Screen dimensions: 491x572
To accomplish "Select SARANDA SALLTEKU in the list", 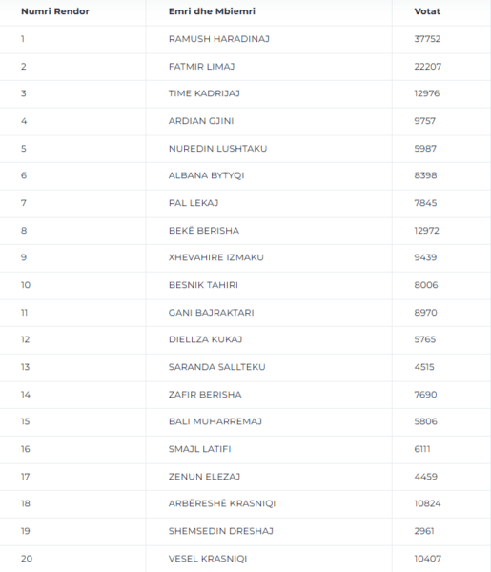I will point(217,367).
